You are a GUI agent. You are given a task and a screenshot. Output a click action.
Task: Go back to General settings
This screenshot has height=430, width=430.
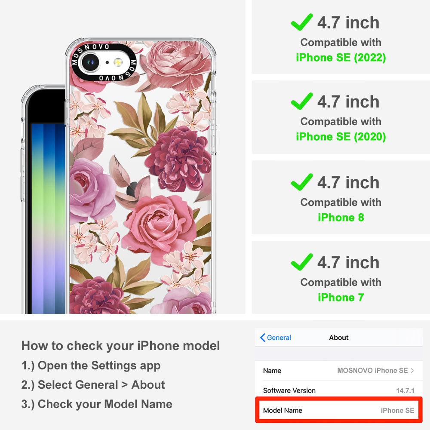click(x=276, y=338)
